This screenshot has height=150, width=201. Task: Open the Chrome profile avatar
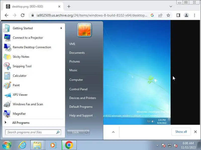186,15
